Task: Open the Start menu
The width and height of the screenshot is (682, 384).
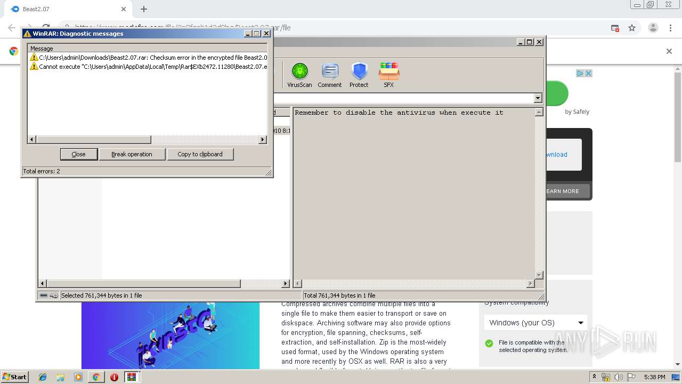Action: click(x=14, y=377)
